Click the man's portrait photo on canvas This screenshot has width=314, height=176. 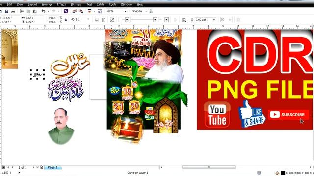click(61, 126)
